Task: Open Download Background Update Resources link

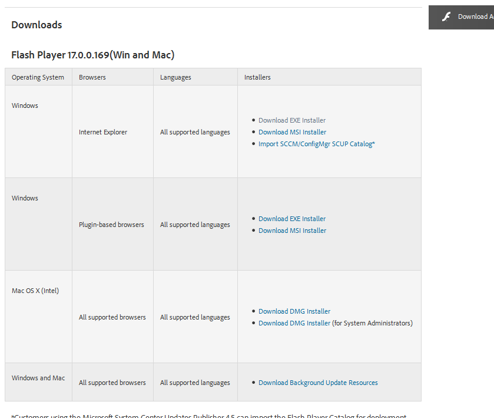Action: [x=318, y=383]
